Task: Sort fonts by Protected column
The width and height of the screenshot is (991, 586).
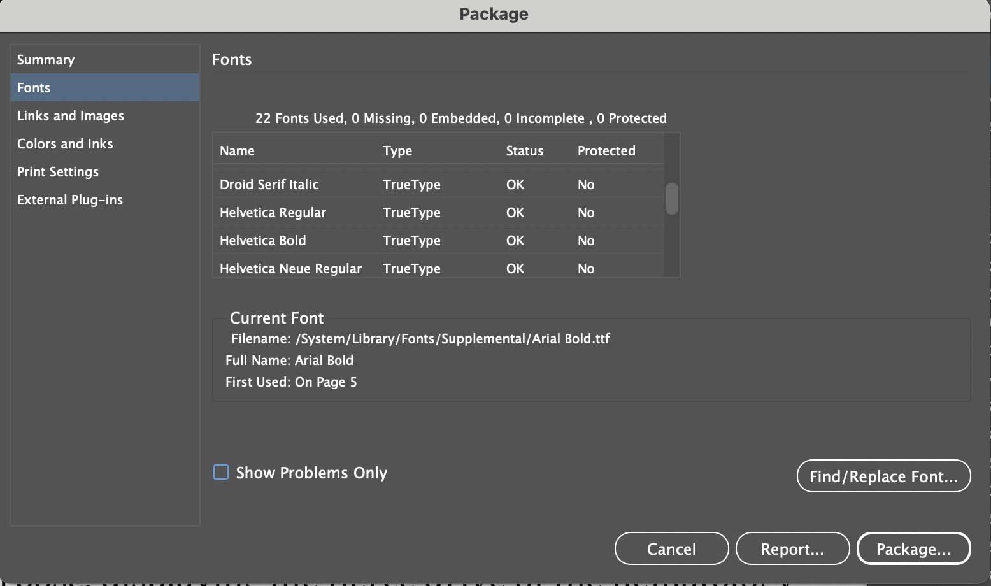Action: [x=606, y=150]
